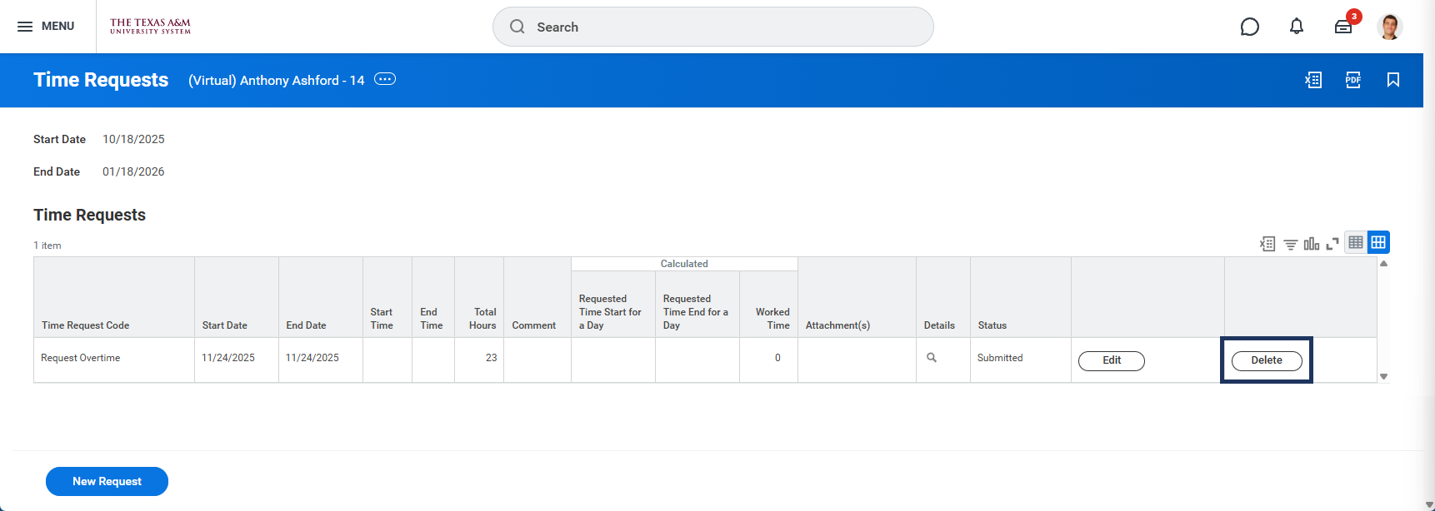
Task: Export page to Excel in header
Action: (1313, 80)
